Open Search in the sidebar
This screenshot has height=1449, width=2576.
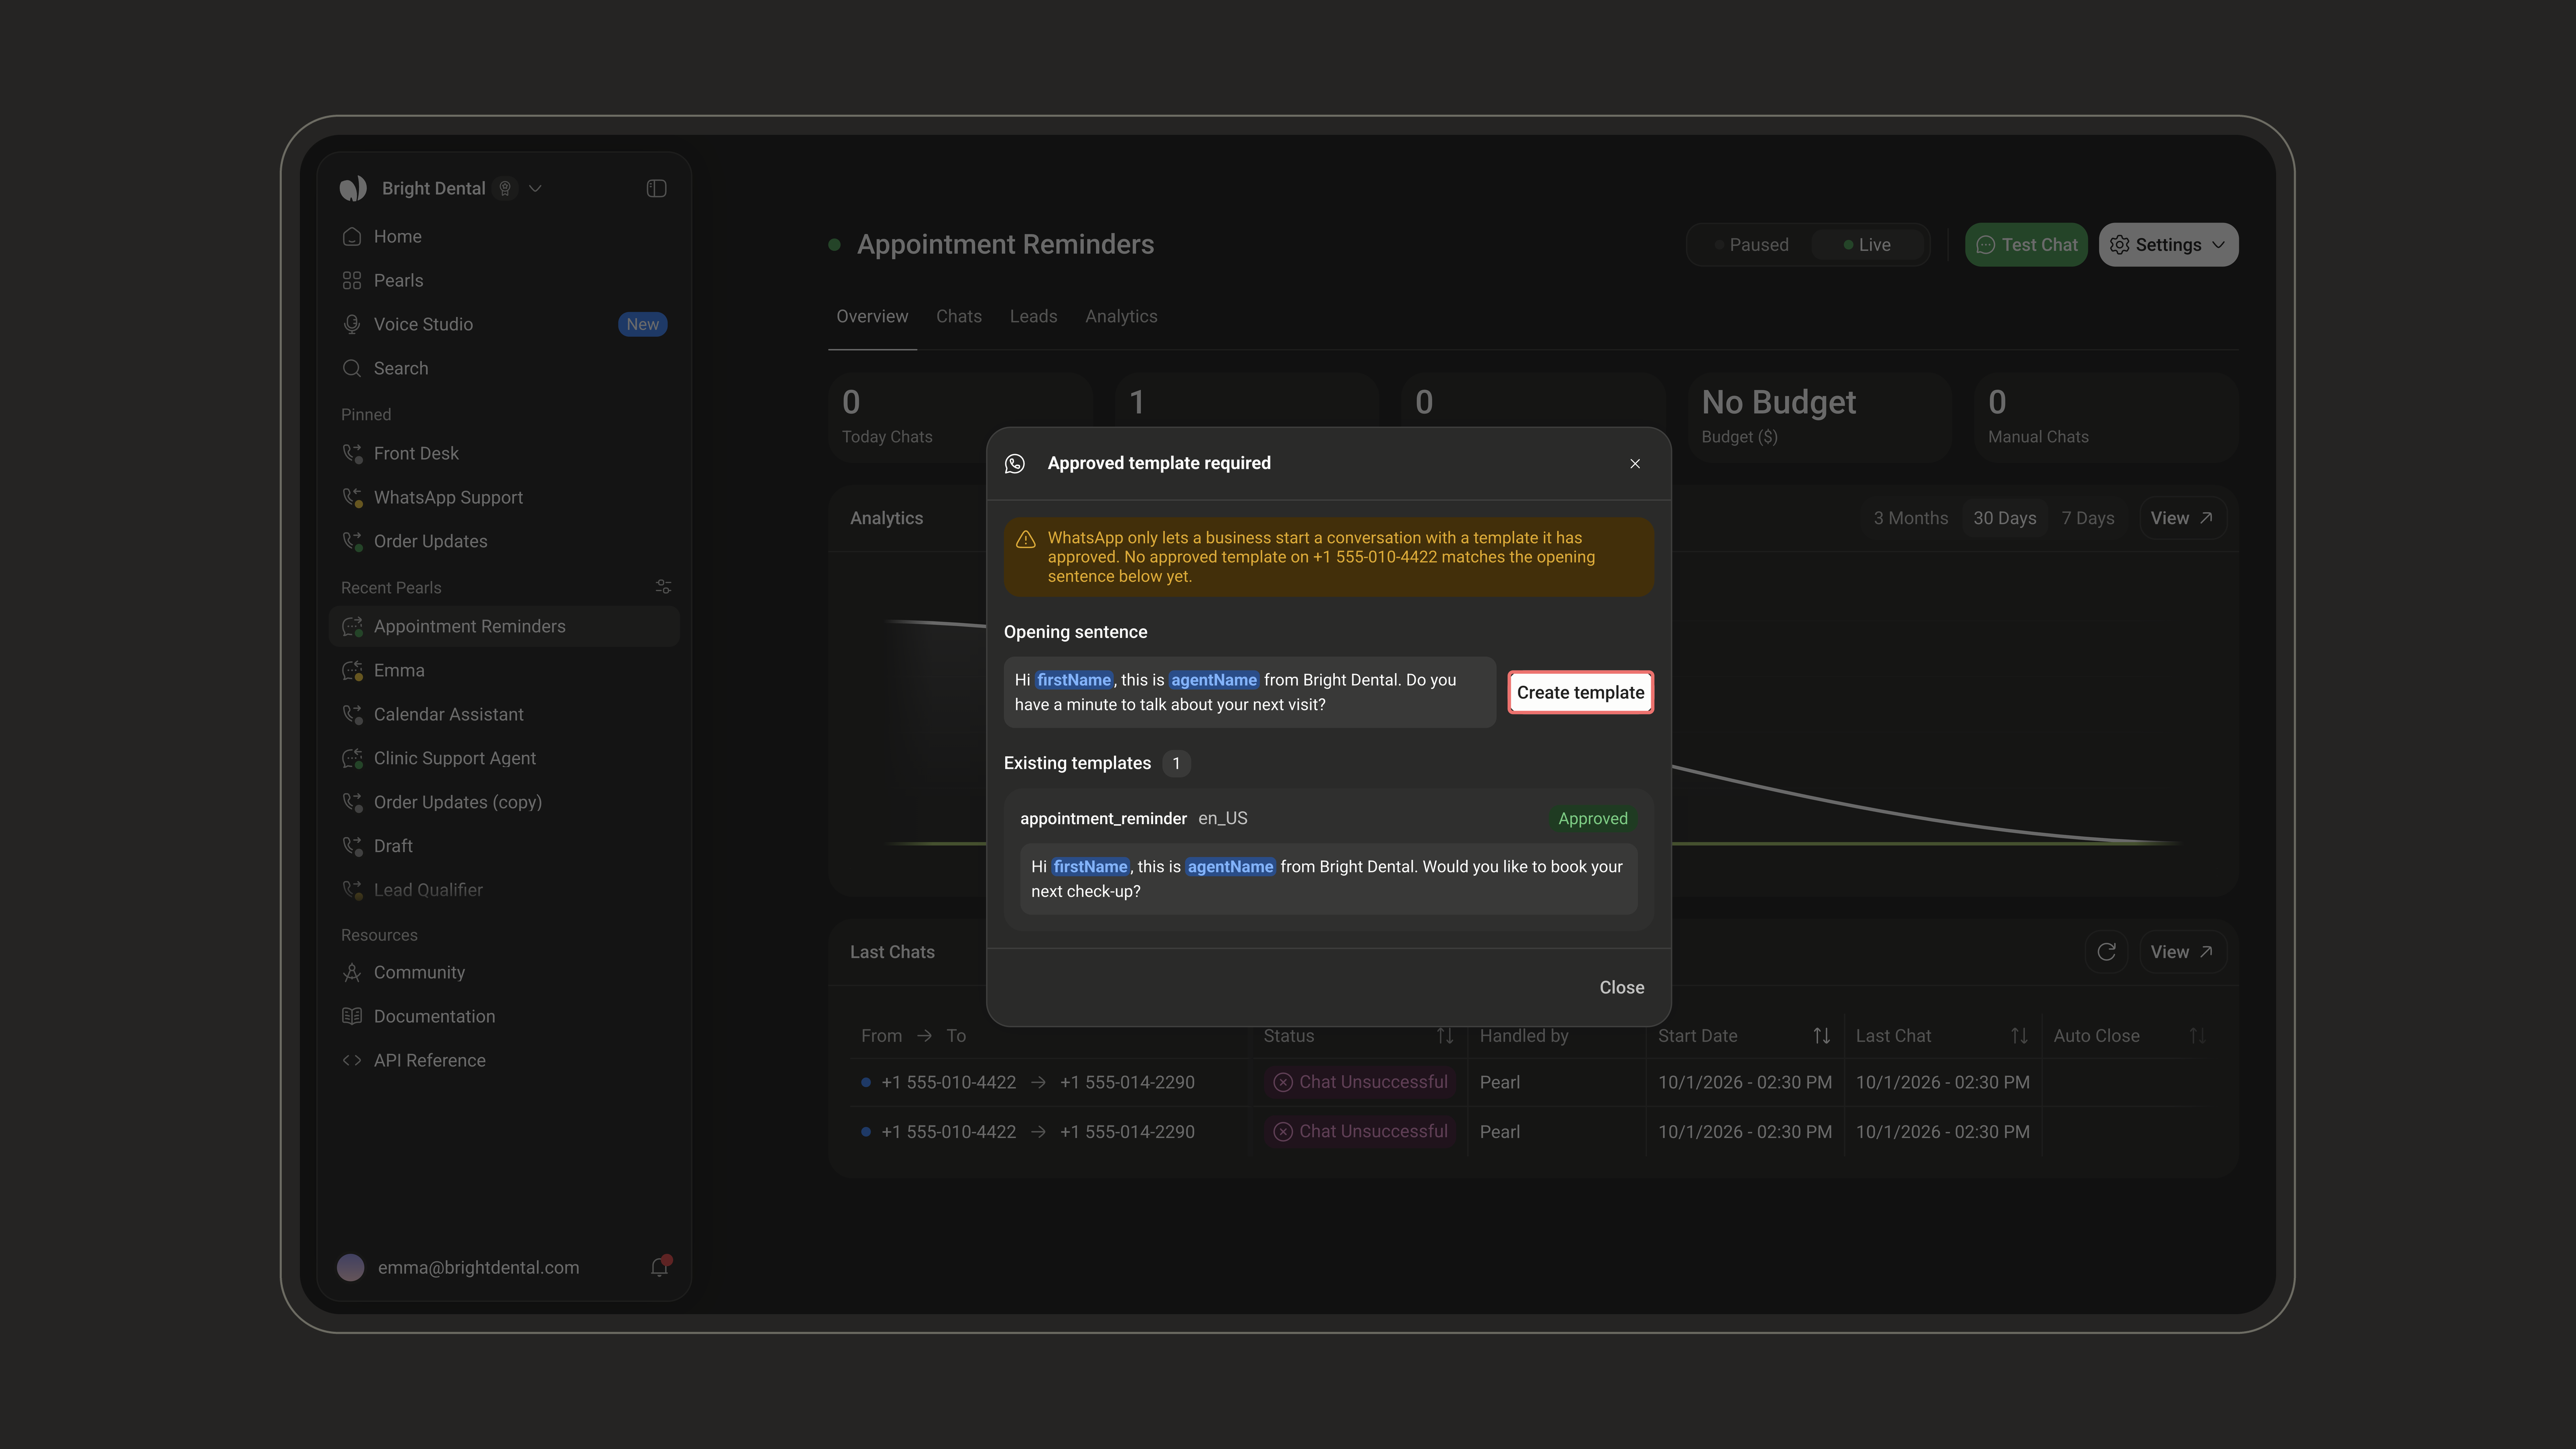point(504,368)
